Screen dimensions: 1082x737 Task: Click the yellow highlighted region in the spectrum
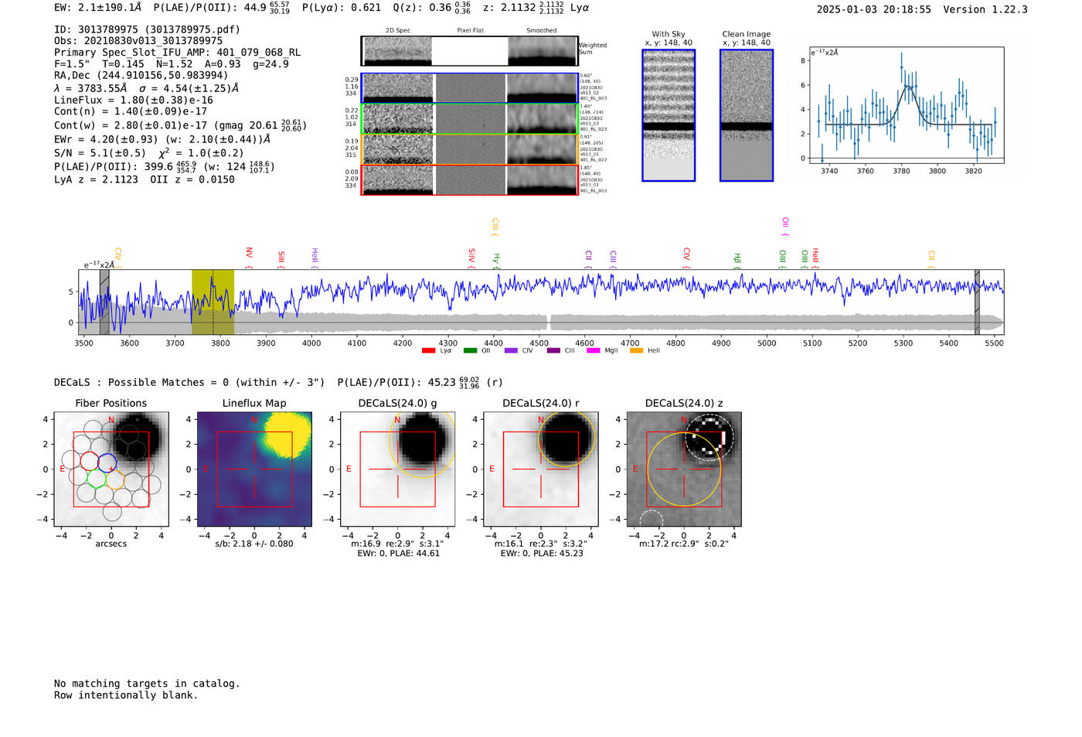(213, 302)
